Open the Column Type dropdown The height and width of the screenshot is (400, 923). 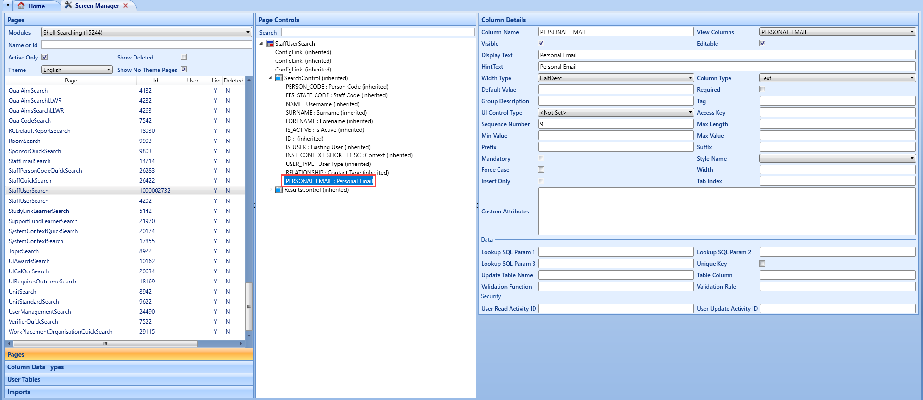(838, 78)
